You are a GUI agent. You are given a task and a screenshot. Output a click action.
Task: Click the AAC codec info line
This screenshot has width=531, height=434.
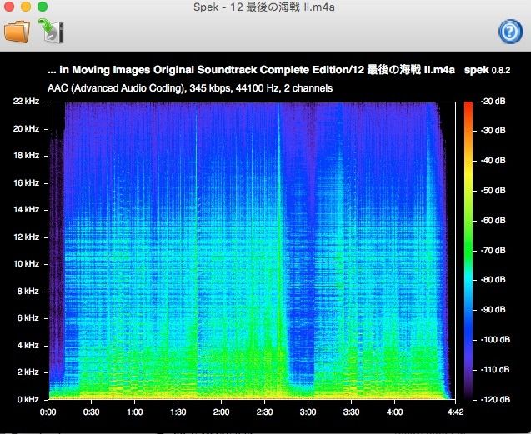pos(190,88)
